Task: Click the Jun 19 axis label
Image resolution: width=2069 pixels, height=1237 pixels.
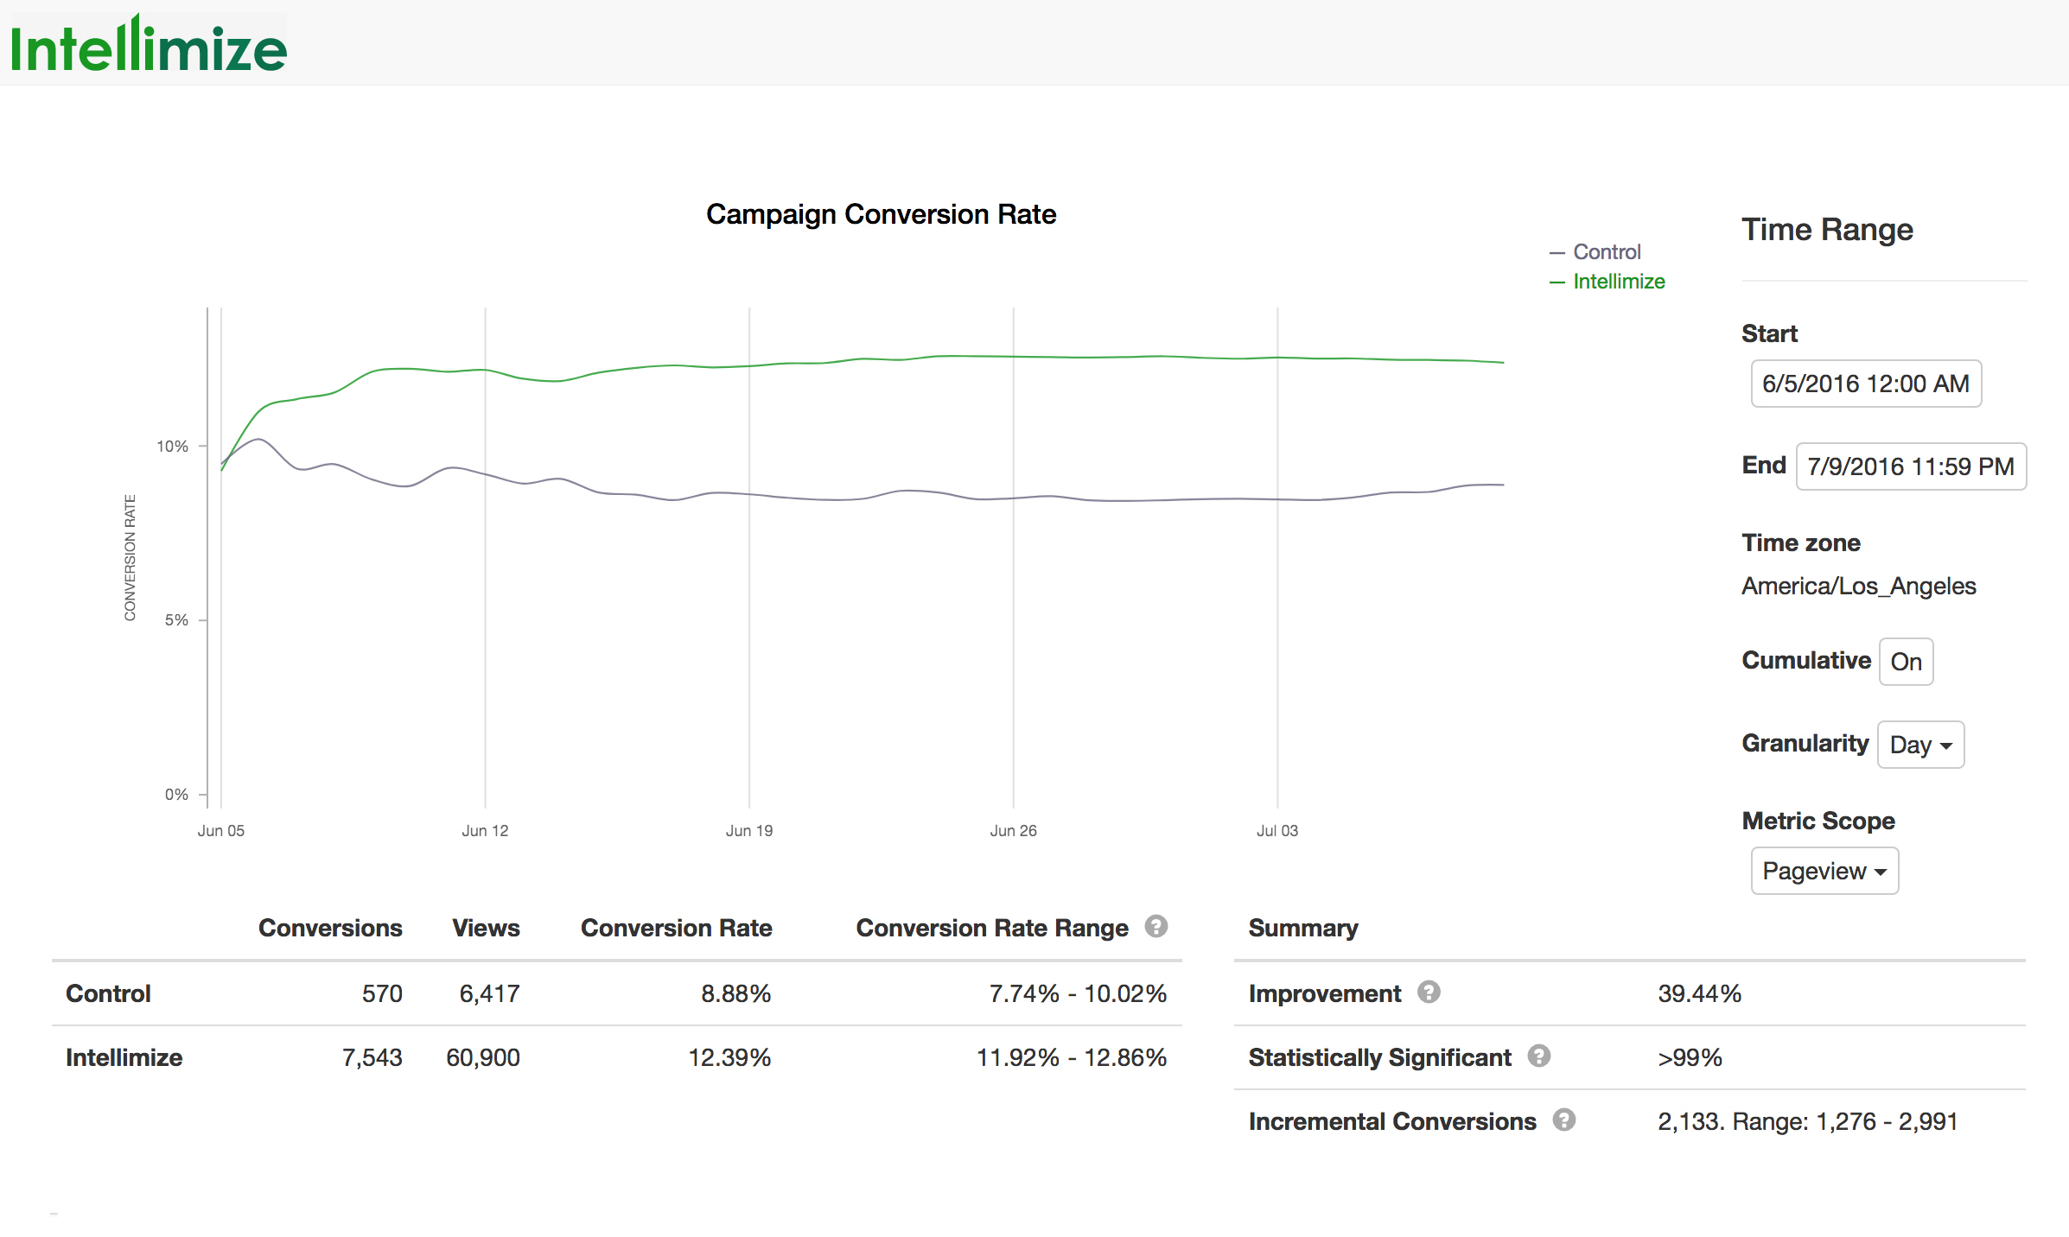Action: 749,831
